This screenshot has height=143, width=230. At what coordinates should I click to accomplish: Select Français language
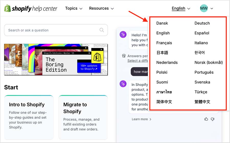pos(164,43)
